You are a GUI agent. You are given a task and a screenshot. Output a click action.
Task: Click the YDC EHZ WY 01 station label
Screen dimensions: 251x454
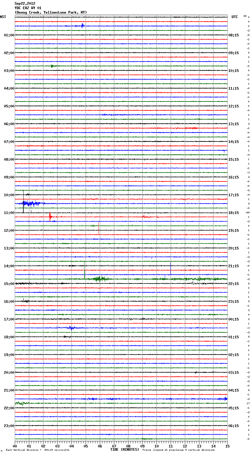click(28, 8)
